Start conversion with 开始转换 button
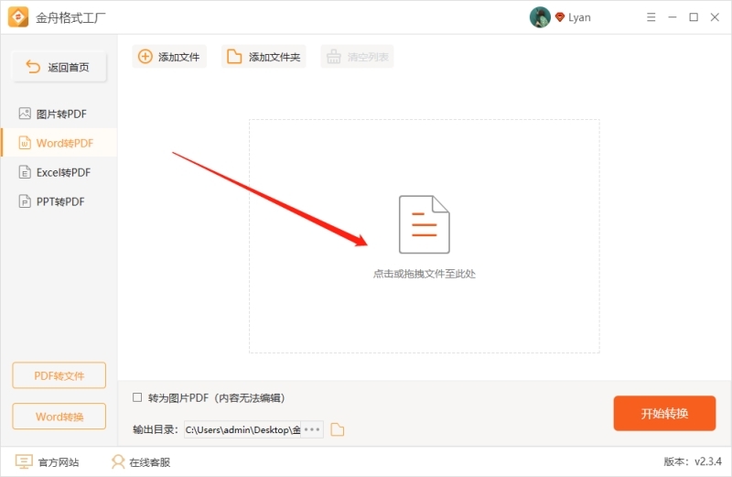This screenshot has width=732, height=477. pos(664,413)
